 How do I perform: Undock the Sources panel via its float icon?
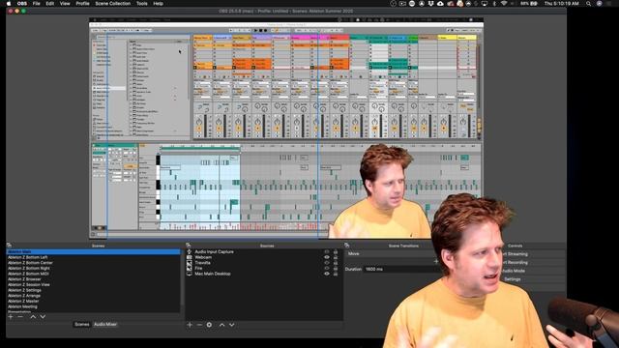pos(189,246)
